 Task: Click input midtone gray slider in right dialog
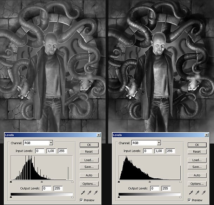click(x=150, y=181)
